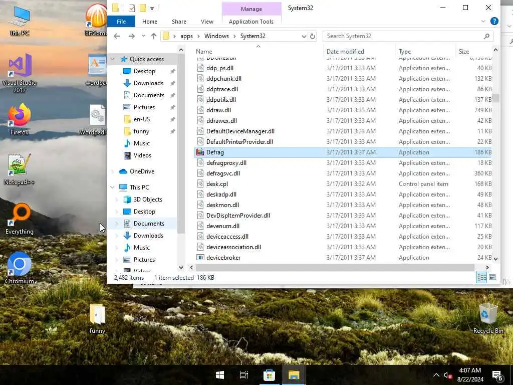Go up one folder level arrow
The image size is (513, 385).
(154, 36)
